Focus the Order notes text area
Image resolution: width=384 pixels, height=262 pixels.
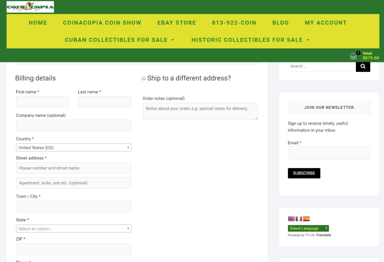[200, 112]
